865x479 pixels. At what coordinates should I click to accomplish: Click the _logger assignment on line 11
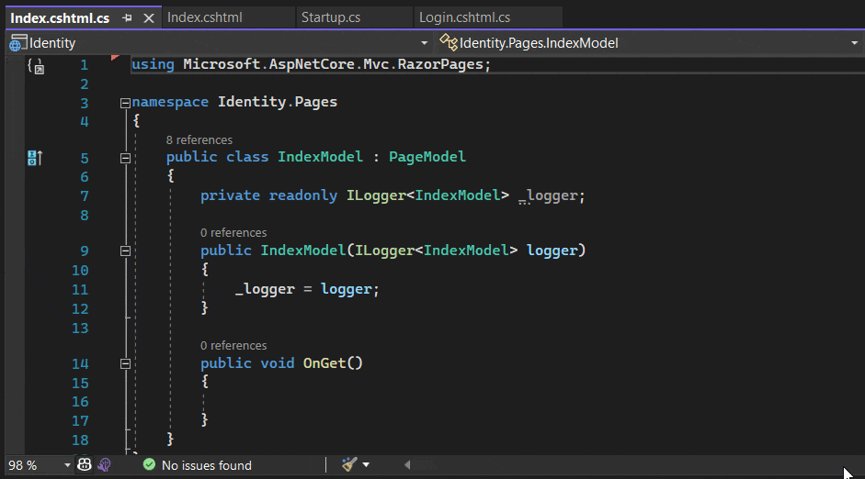coord(265,289)
